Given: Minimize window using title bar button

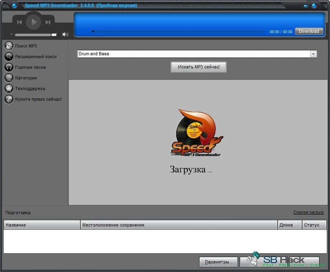Looking at the screenshot, I should [x=305, y=6].
